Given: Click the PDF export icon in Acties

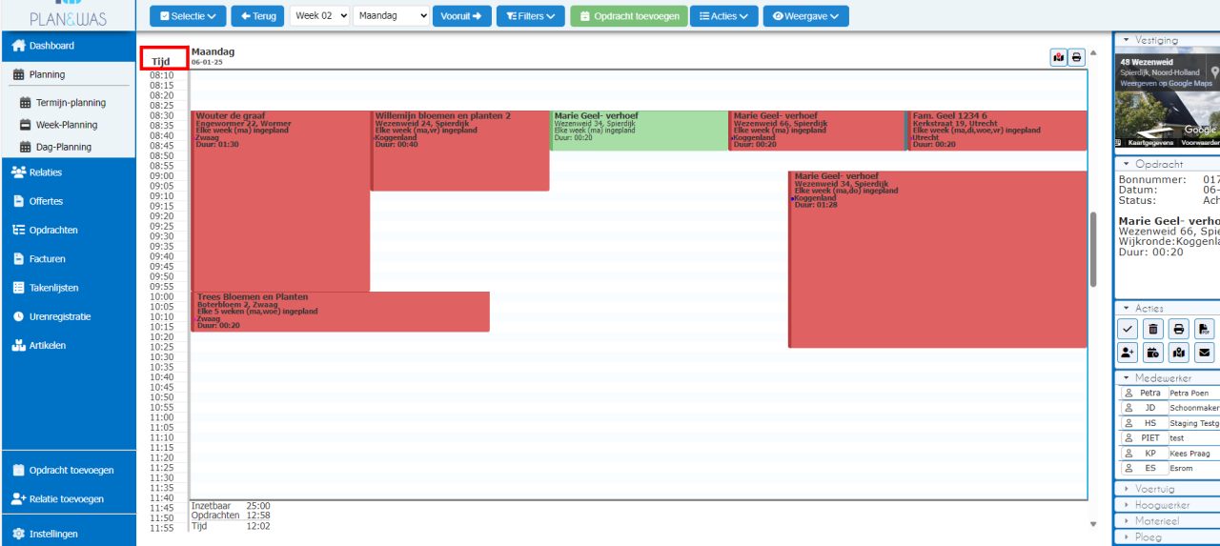Looking at the screenshot, I should 1205,329.
